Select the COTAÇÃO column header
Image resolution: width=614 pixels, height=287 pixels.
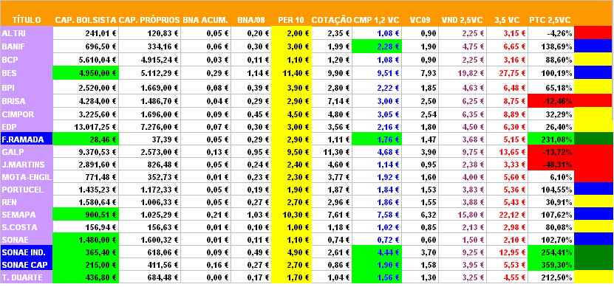coord(332,20)
